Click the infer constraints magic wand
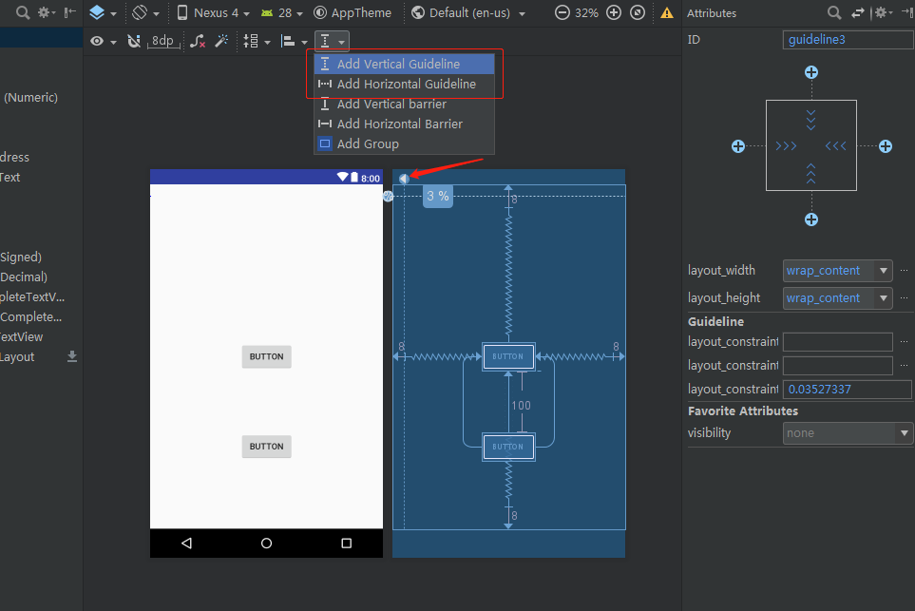 coord(221,41)
